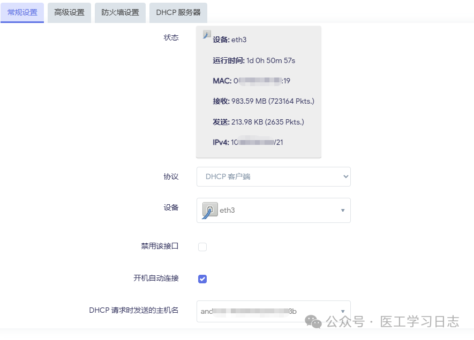Enable the 禁用该接口 checkbox
The image size is (474, 340).
click(202, 246)
